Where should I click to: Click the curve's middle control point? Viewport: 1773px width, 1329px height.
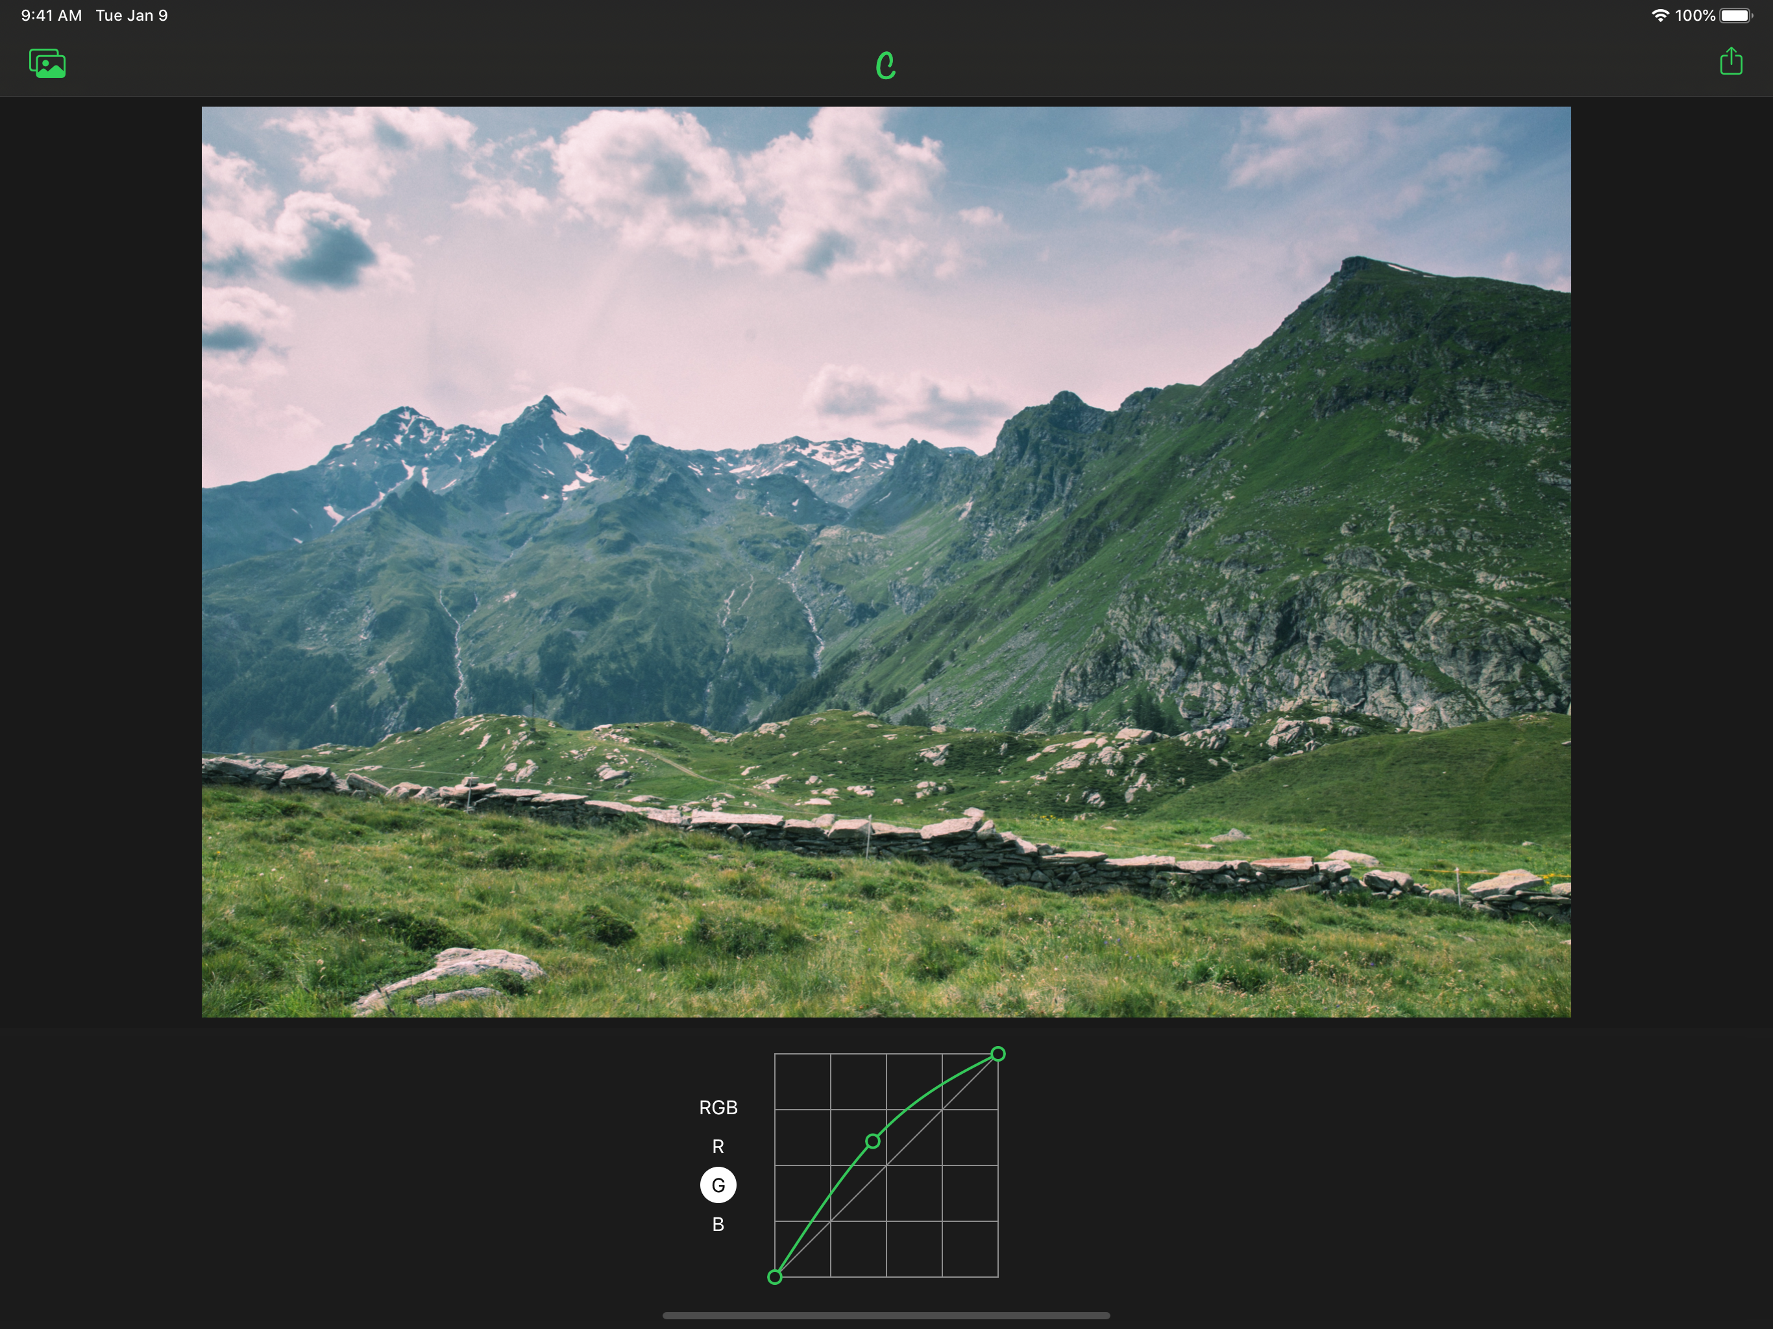click(873, 1141)
